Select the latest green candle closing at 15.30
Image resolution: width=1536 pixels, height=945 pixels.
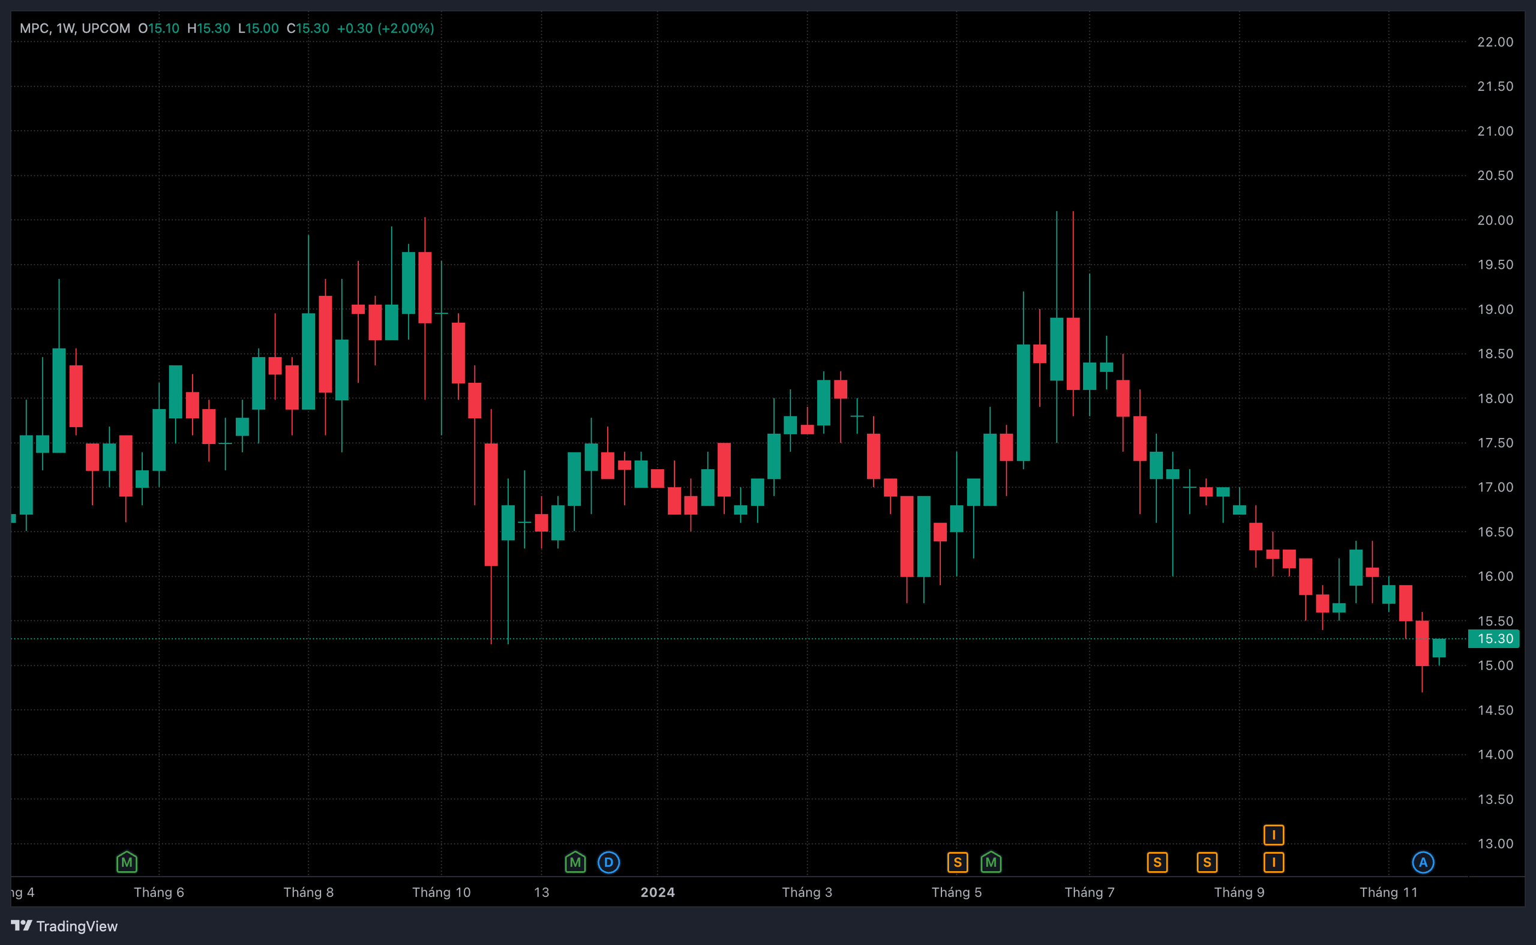(x=1439, y=648)
